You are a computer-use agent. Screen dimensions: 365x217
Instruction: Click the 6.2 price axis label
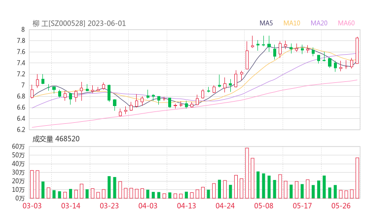(21, 130)
